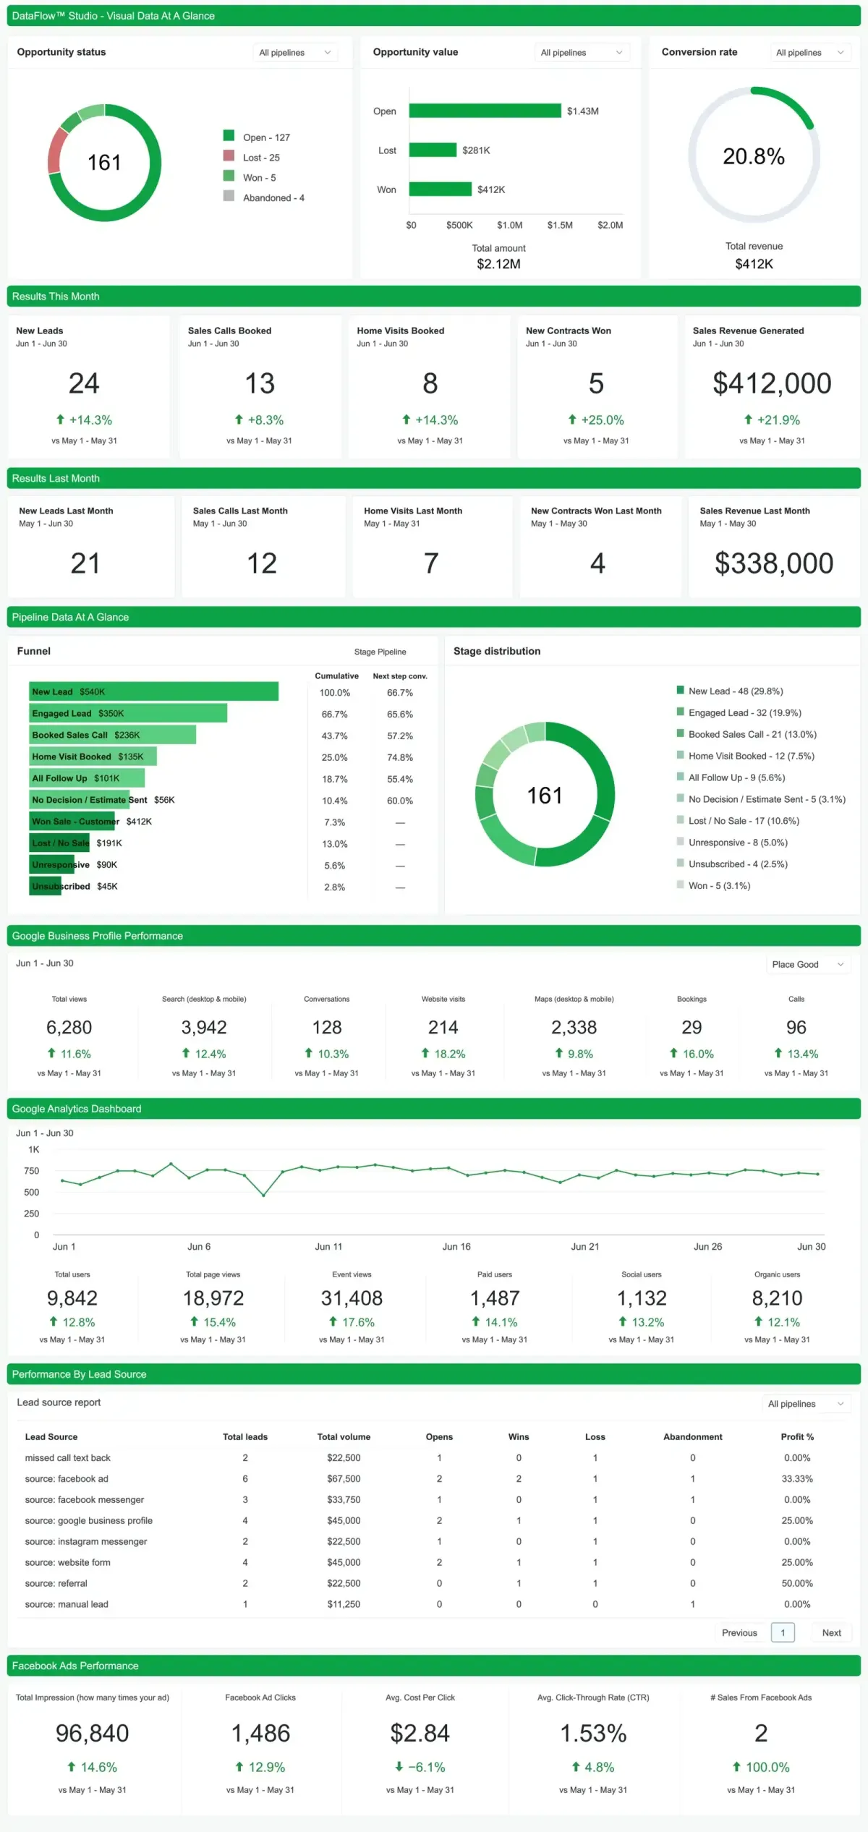Click the up arrow icon next to Event views 17.6%
This screenshot has width=868, height=1832.
point(333,1321)
